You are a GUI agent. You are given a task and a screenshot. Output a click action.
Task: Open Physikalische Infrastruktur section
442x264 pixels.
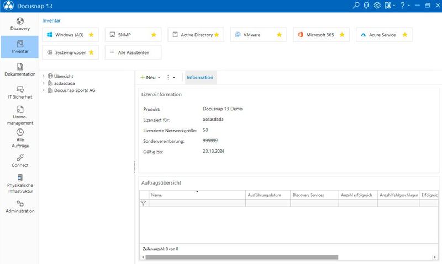click(19, 184)
